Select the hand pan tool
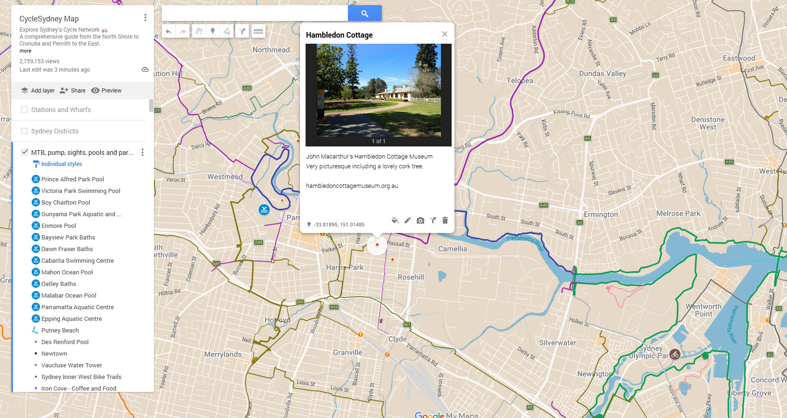The image size is (787, 418). point(199,31)
